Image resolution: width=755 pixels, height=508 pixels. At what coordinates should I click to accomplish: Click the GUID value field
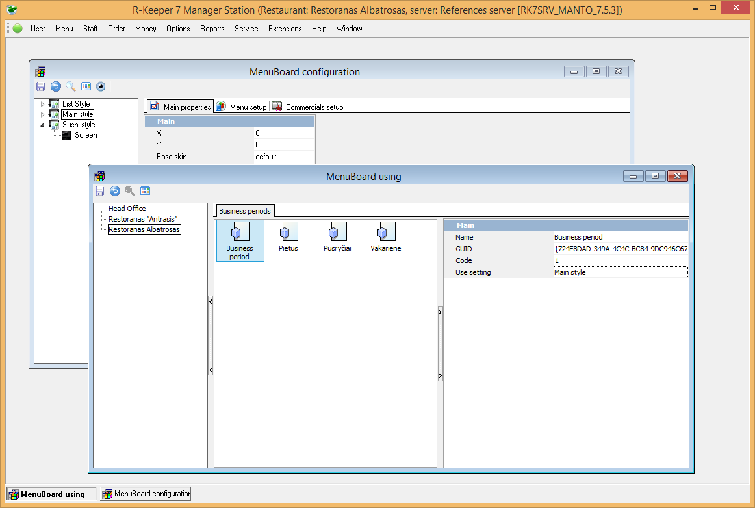620,249
